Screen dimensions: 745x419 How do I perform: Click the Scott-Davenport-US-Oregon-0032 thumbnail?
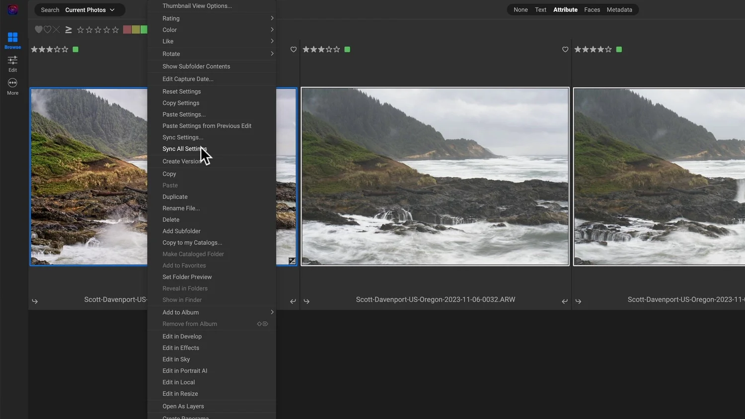pos(435,176)
